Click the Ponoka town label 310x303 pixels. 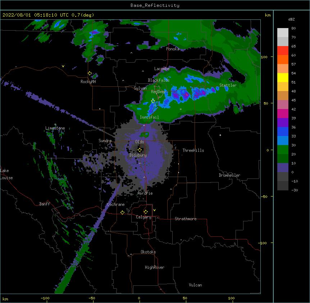173,49
